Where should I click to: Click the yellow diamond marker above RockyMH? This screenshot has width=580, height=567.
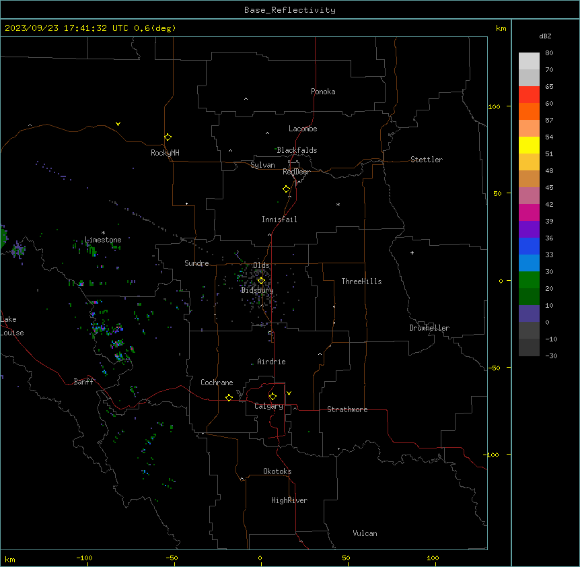click(168, 137)
